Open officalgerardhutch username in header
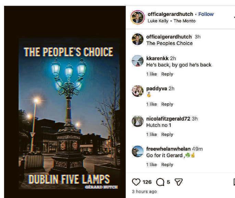Viewport: 235px width, 198px height. pyautogui.click(x=171, y=14)
